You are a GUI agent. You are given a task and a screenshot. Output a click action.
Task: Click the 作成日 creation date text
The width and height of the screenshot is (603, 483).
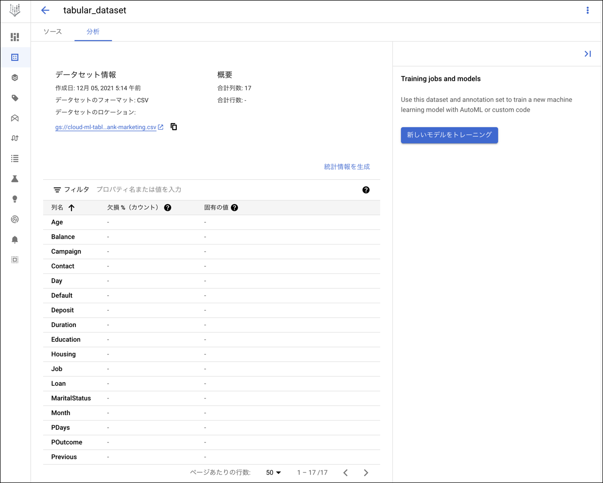98,88
